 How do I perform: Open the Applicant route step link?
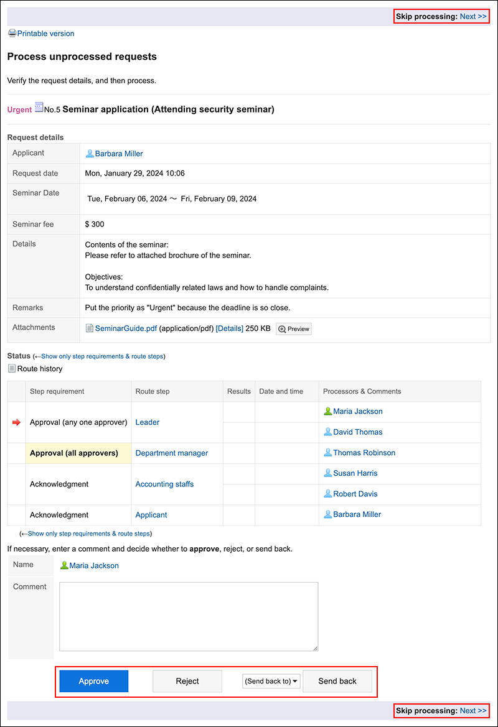coord(151,515)
